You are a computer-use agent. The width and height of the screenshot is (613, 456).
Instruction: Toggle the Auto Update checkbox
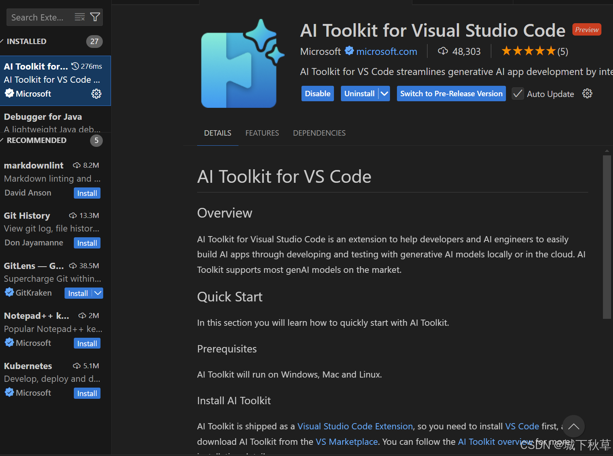click(518, 94)
